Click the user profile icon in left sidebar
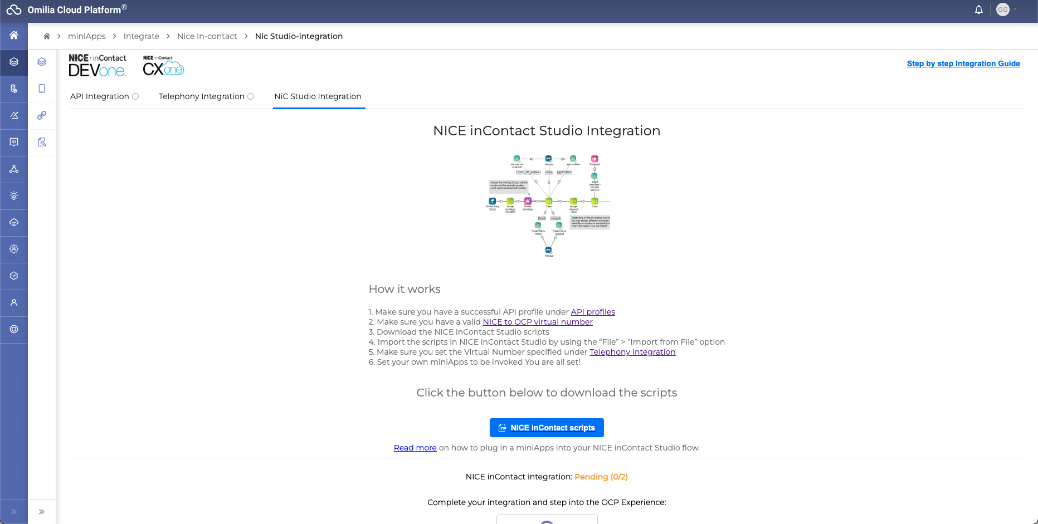Image resolution: width=1038 pixels, height=524 pixels. (14, 303)
